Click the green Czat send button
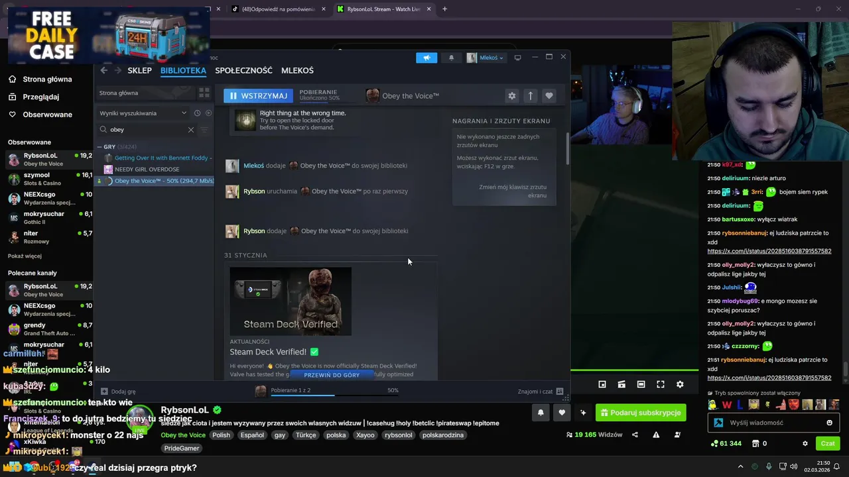 coord(828,444)
